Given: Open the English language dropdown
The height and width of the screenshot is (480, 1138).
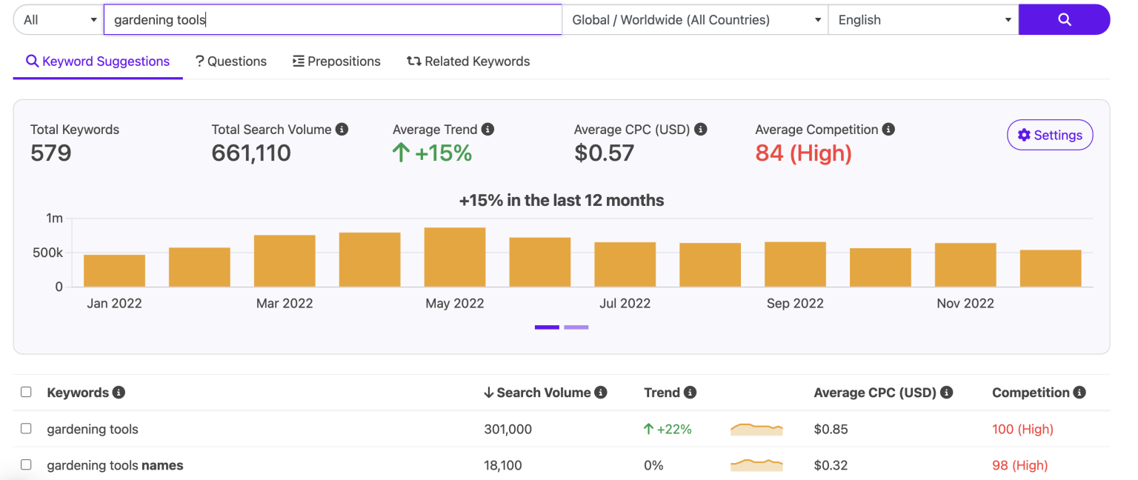Looking at the screenshot, I should click(922, 19).
